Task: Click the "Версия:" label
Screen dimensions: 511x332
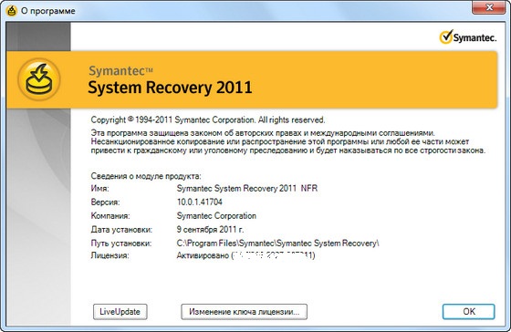Action: pos(105,202)
